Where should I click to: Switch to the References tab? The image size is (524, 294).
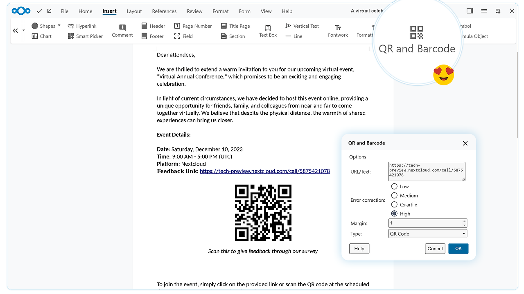coord(164,11)
